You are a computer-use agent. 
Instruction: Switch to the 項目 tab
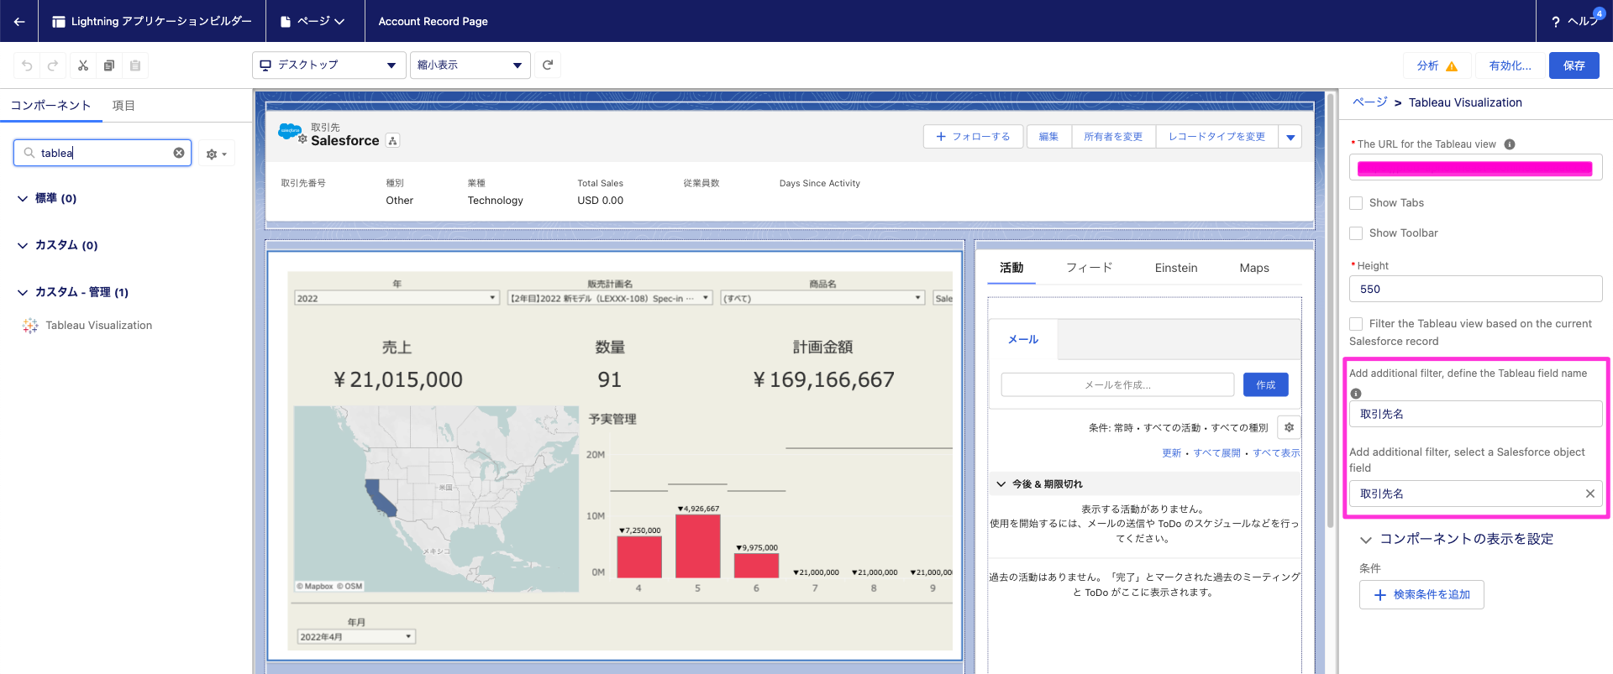(x=123, y=105)
